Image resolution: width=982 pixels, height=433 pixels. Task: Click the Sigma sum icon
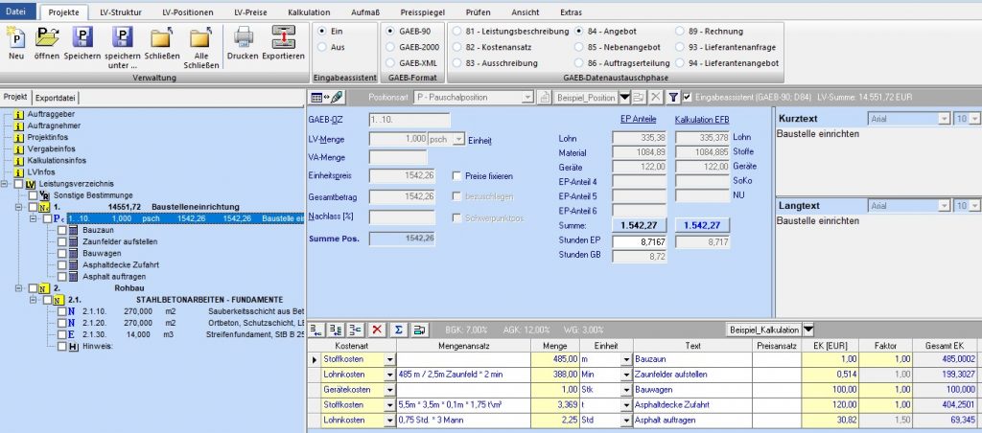(x=398, y=330)
